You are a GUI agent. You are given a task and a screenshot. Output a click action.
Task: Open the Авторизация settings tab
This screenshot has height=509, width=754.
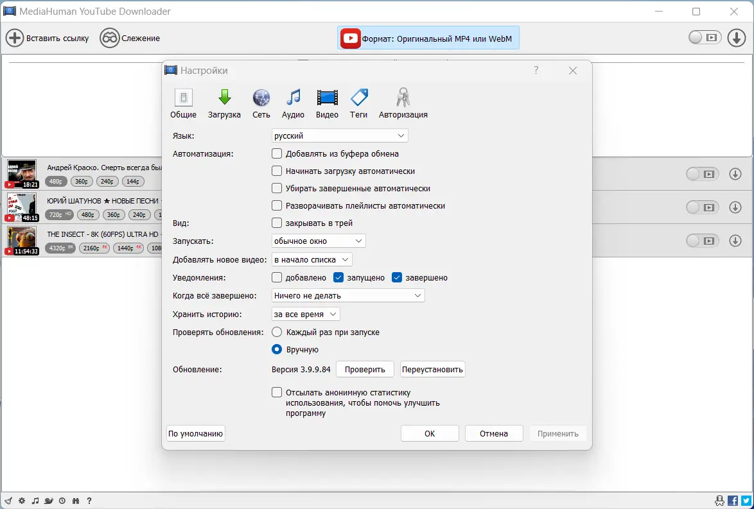tap(403, 103)
